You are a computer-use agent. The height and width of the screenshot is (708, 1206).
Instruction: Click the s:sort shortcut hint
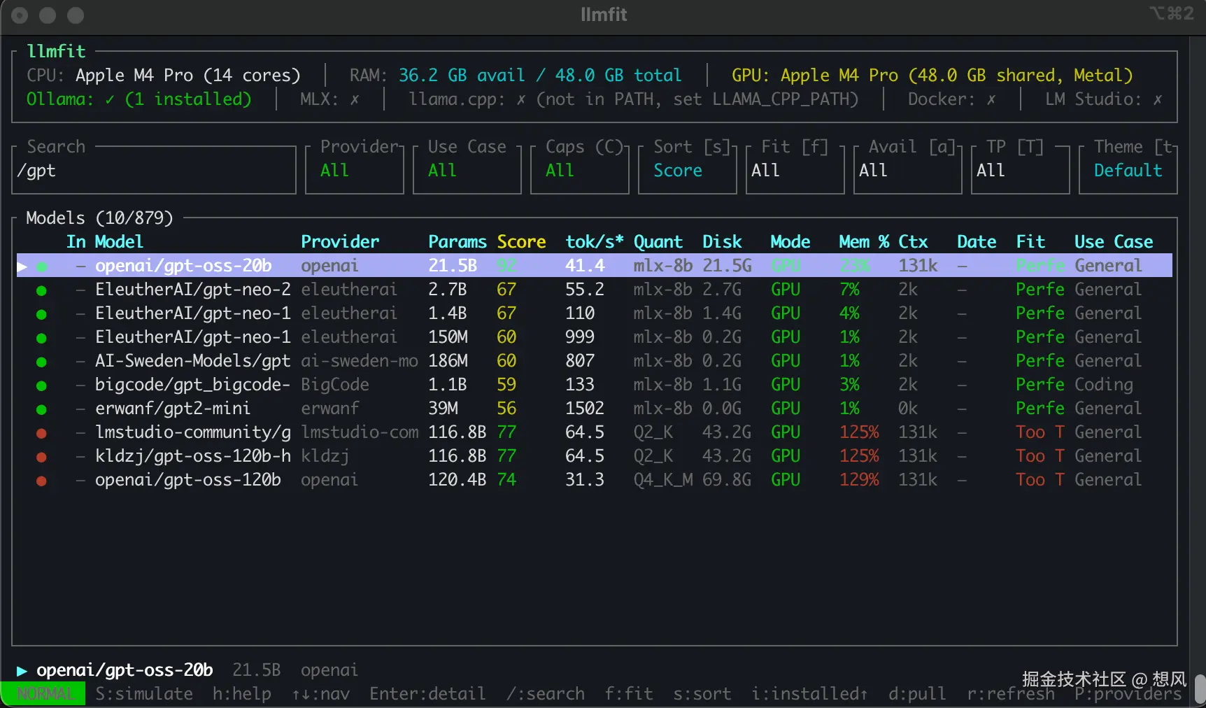click(x=702, y=694)
